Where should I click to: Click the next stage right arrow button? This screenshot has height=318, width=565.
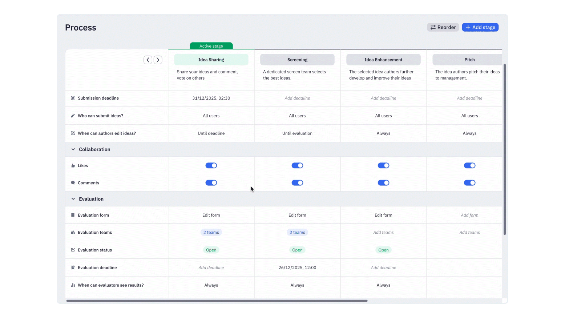158,60
